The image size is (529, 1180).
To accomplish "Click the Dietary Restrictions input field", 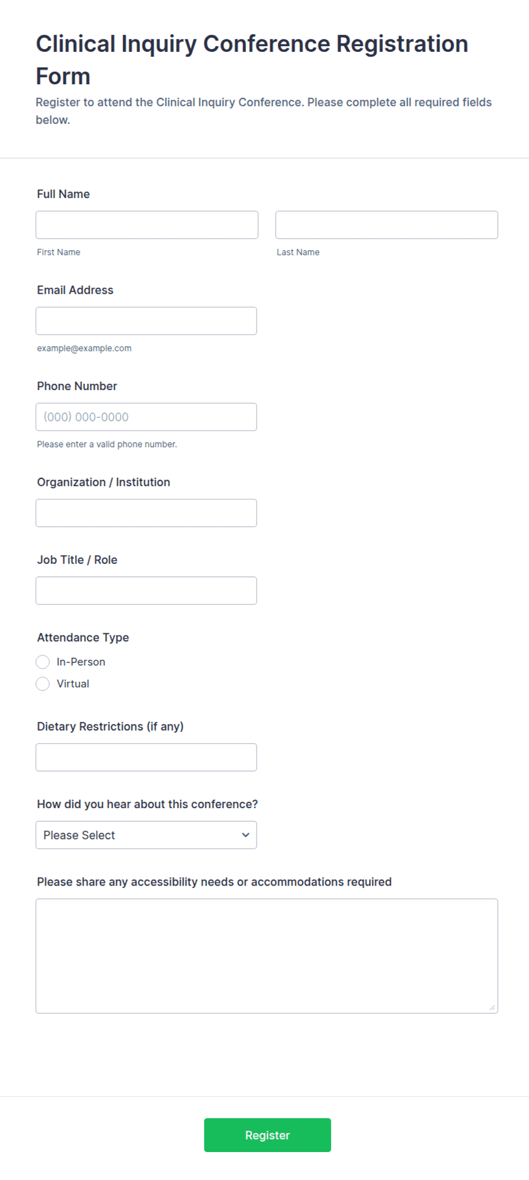I will (x=146, y=757).
